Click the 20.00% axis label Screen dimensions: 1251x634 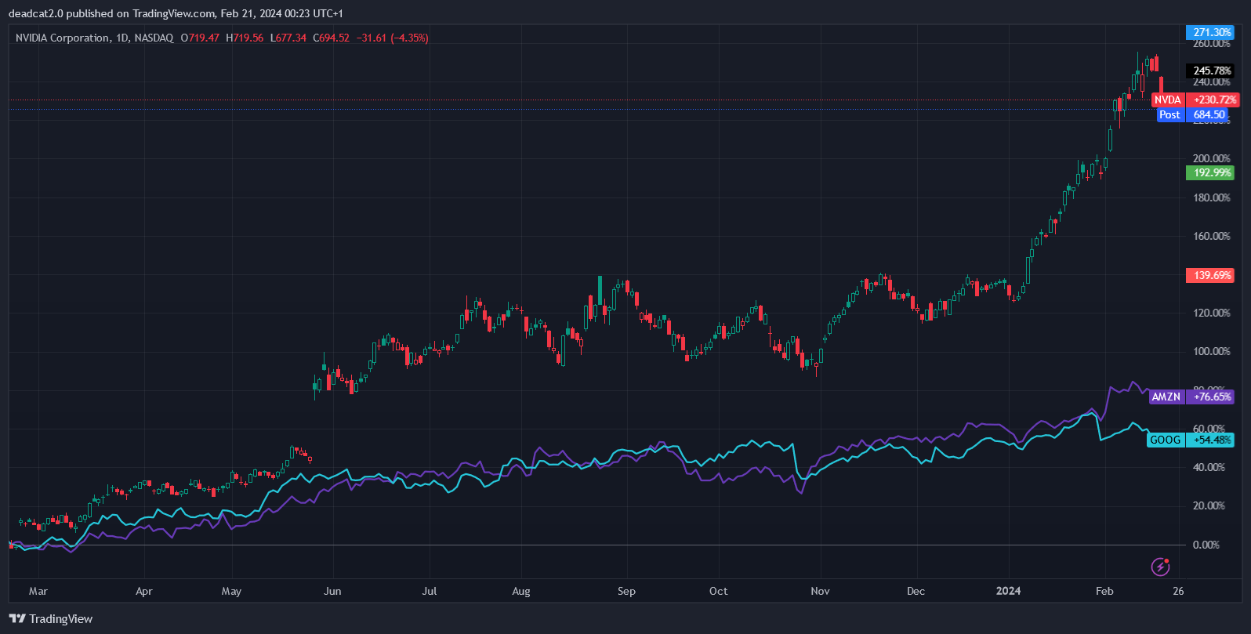[1209, 505]
